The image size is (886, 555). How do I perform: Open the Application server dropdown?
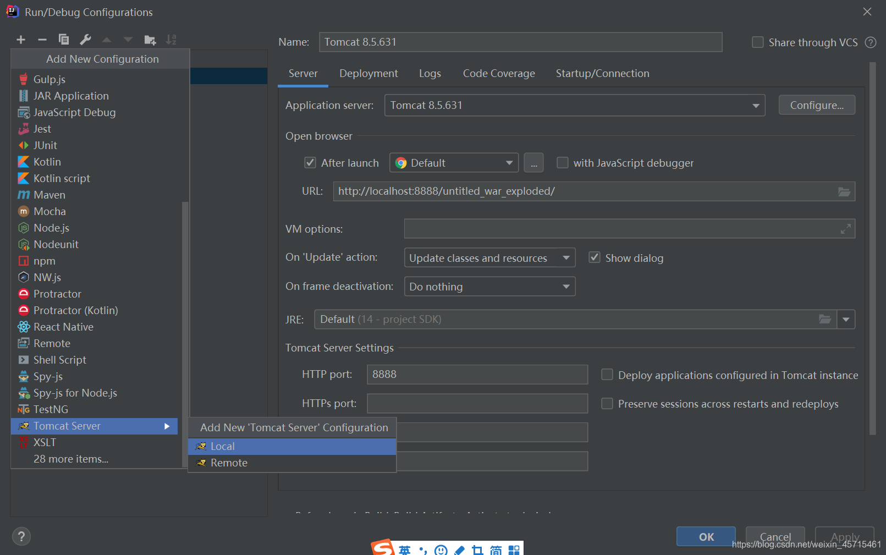tap(575, 105)
